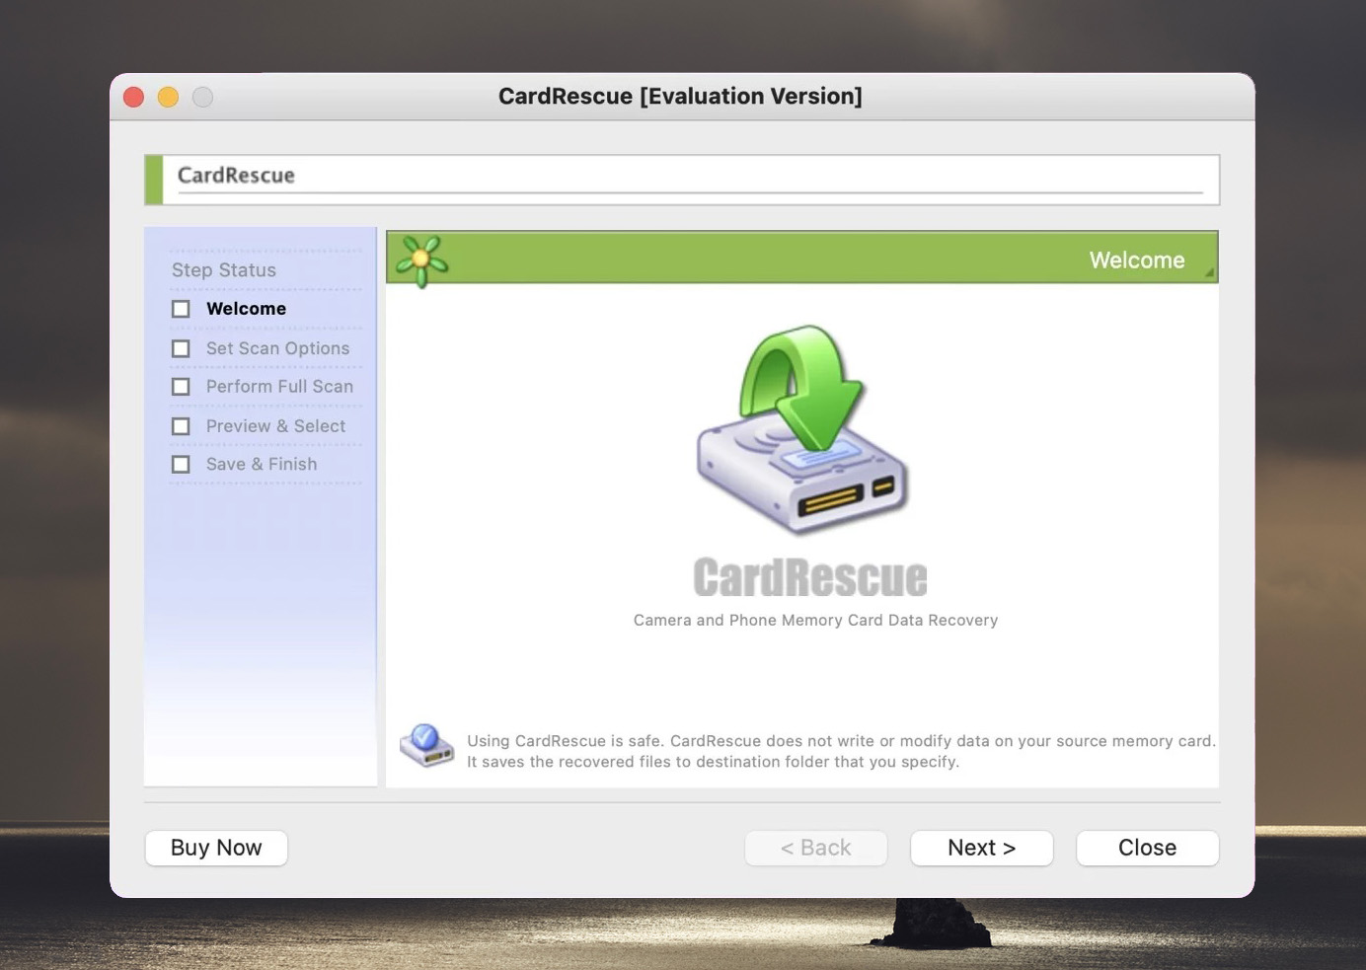1366x970 pixels.
Task: Select the Set Scan Options step label
Action: click(277, 348)
